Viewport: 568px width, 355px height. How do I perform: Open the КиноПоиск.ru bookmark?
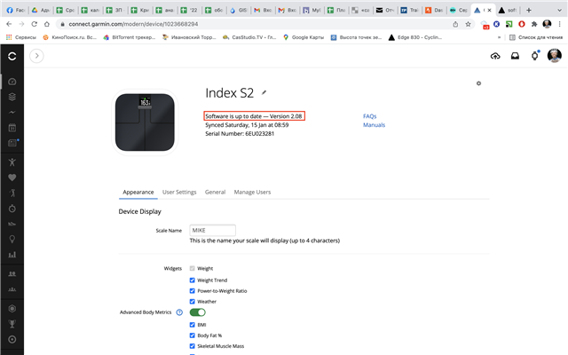coord(69,37)
